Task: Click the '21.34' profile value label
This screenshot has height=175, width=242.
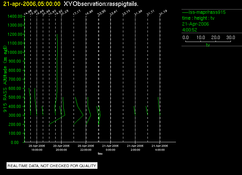Action: 138,13
